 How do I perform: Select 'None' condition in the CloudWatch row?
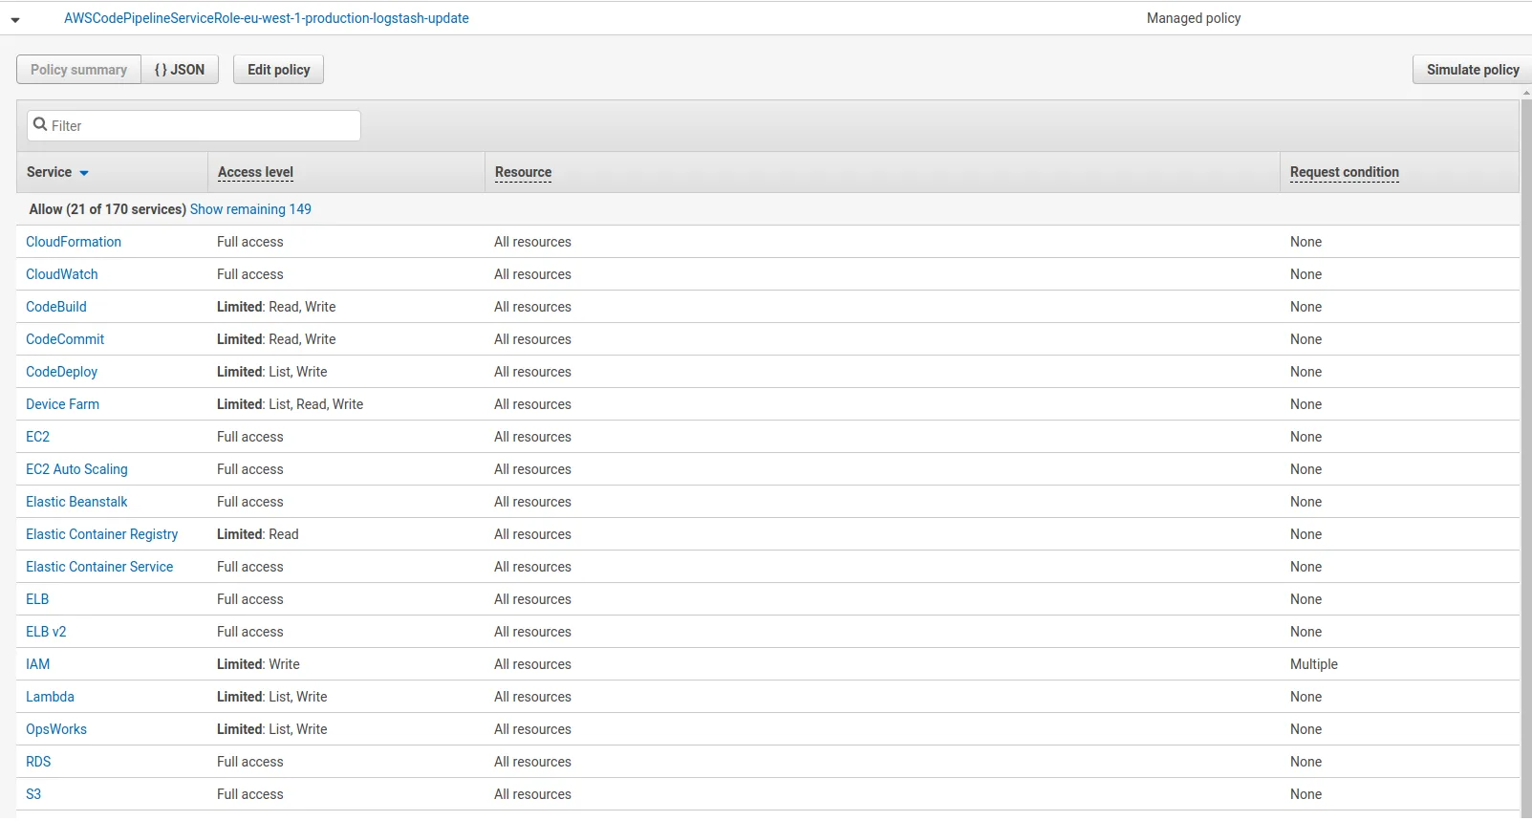[x=1305, y=274]
